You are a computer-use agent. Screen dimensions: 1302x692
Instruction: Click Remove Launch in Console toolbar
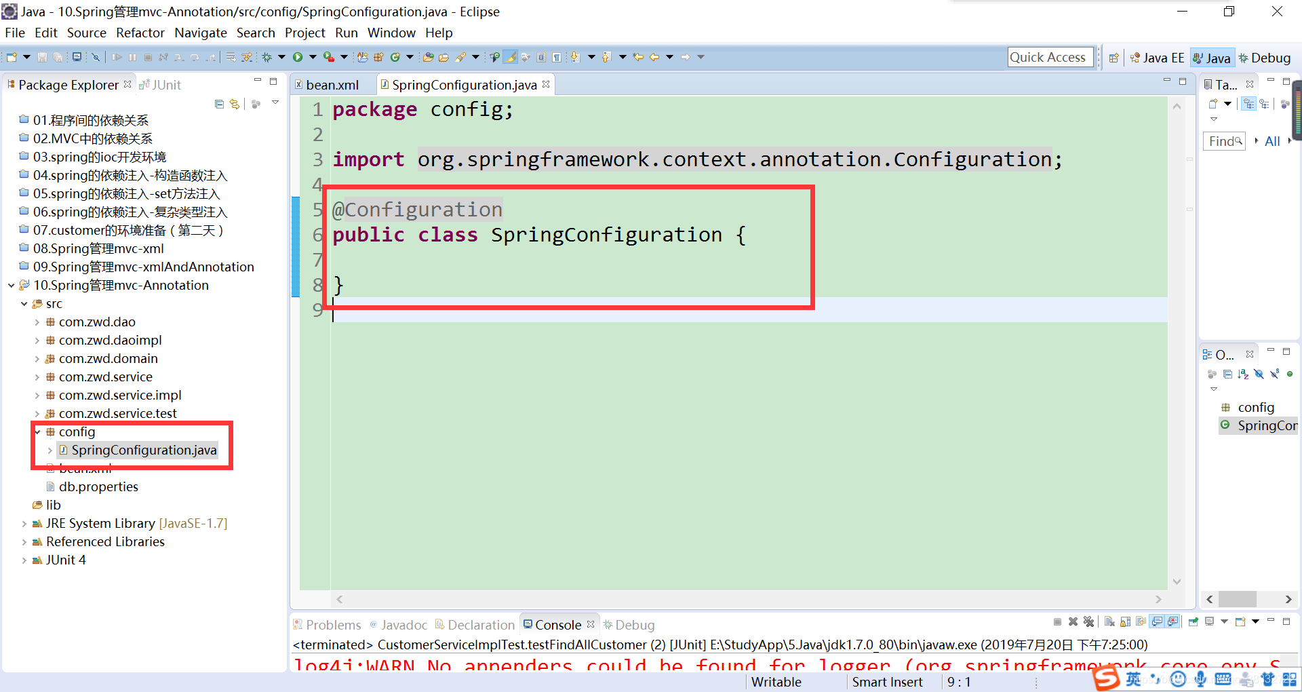(1073, 621)
